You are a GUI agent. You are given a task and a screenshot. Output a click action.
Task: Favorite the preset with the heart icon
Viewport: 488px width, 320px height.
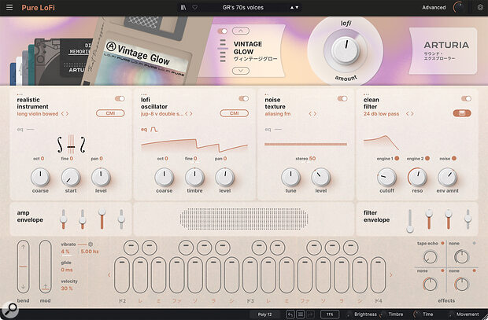(x=195, y=7)
